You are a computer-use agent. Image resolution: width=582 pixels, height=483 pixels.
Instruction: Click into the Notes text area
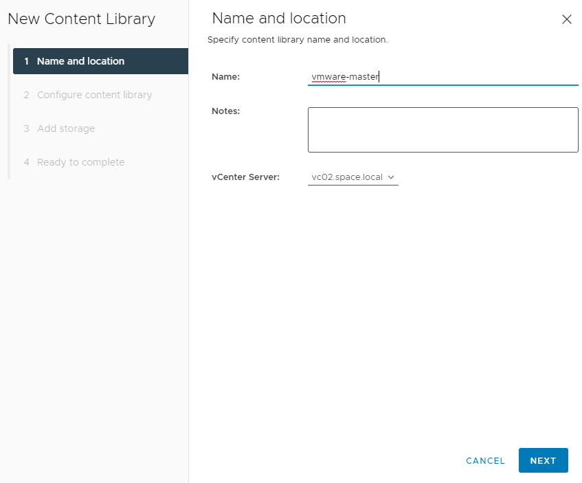pyautogui.click(x=443, y=130)
